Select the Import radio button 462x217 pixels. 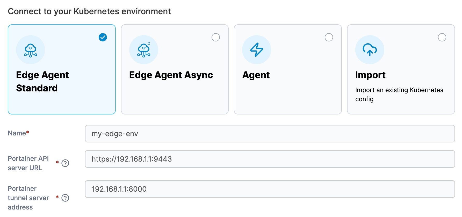442,37
